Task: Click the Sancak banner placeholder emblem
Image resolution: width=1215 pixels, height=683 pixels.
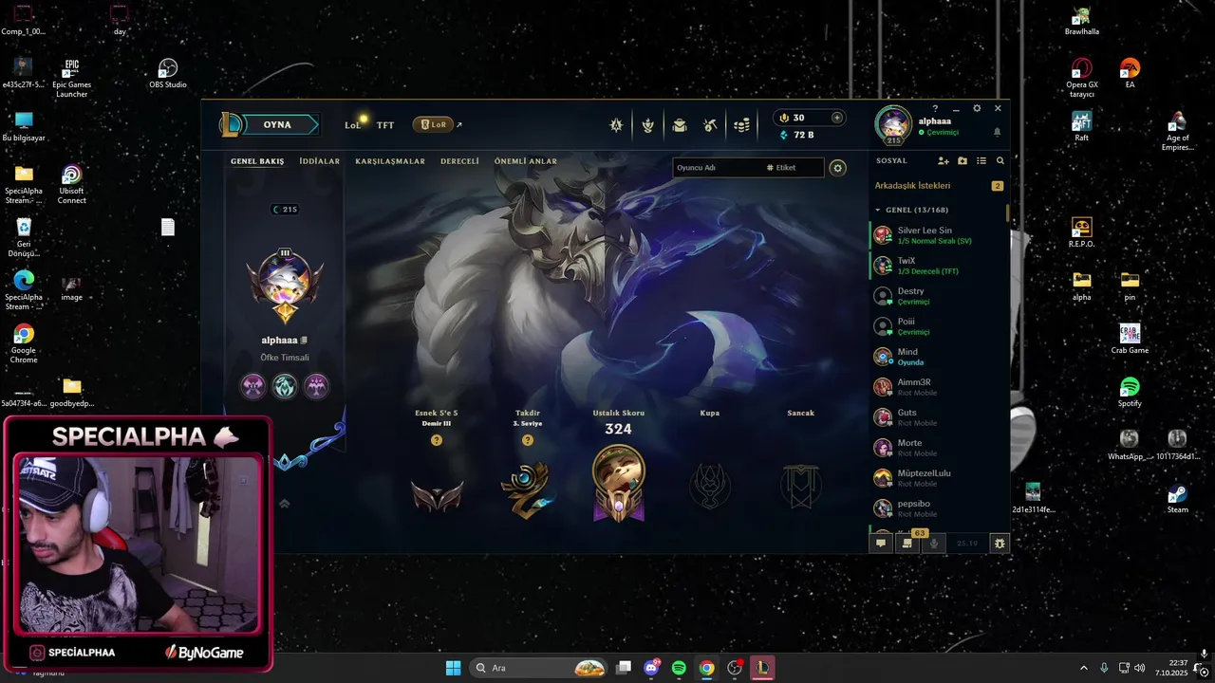Action: point(800,486)
